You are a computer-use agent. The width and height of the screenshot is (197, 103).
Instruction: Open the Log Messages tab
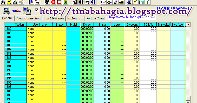[x=54, y=18]
